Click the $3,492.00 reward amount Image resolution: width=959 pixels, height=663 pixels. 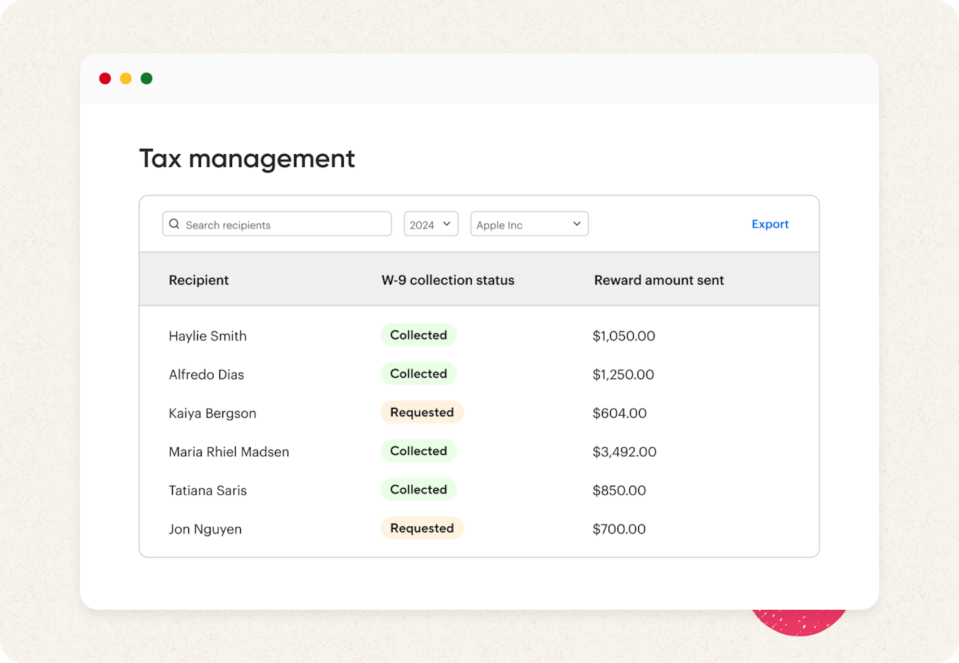point(624,452)
